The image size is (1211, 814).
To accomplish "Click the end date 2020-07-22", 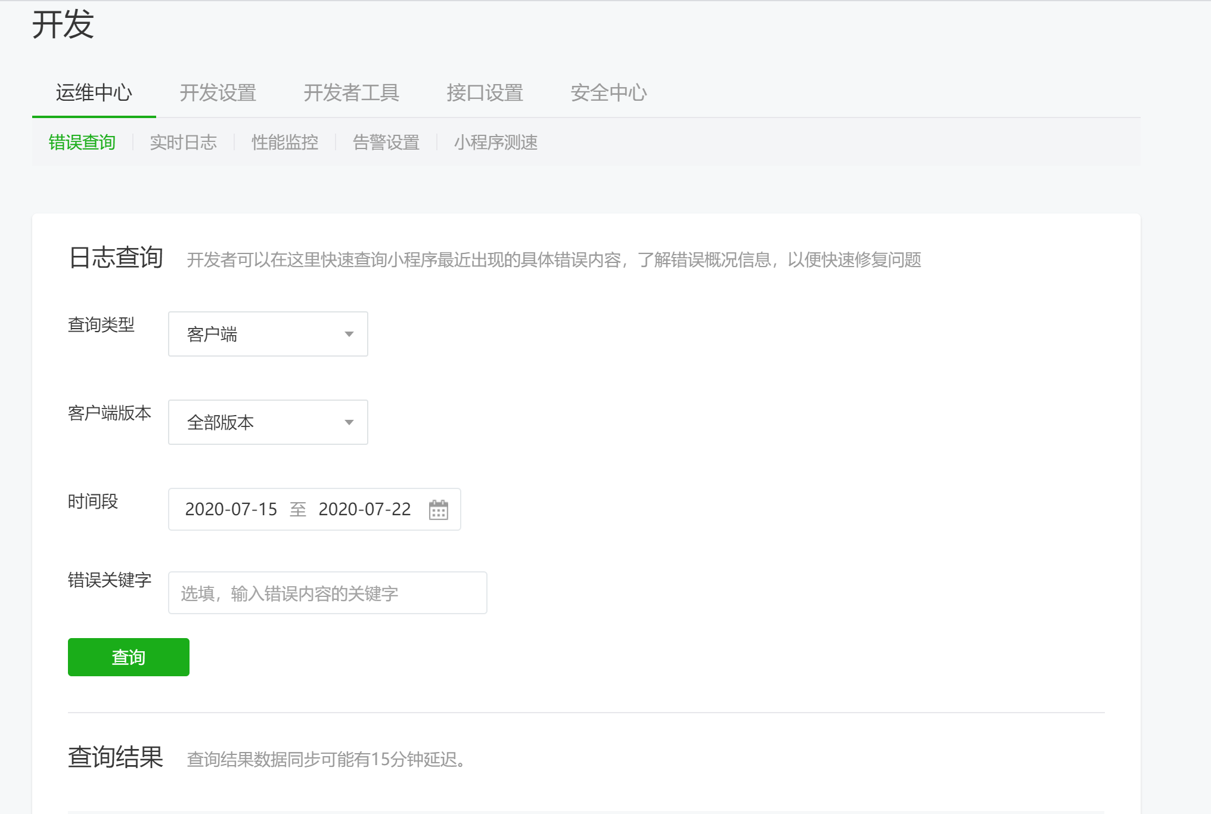I will click(x=364, y=509).
